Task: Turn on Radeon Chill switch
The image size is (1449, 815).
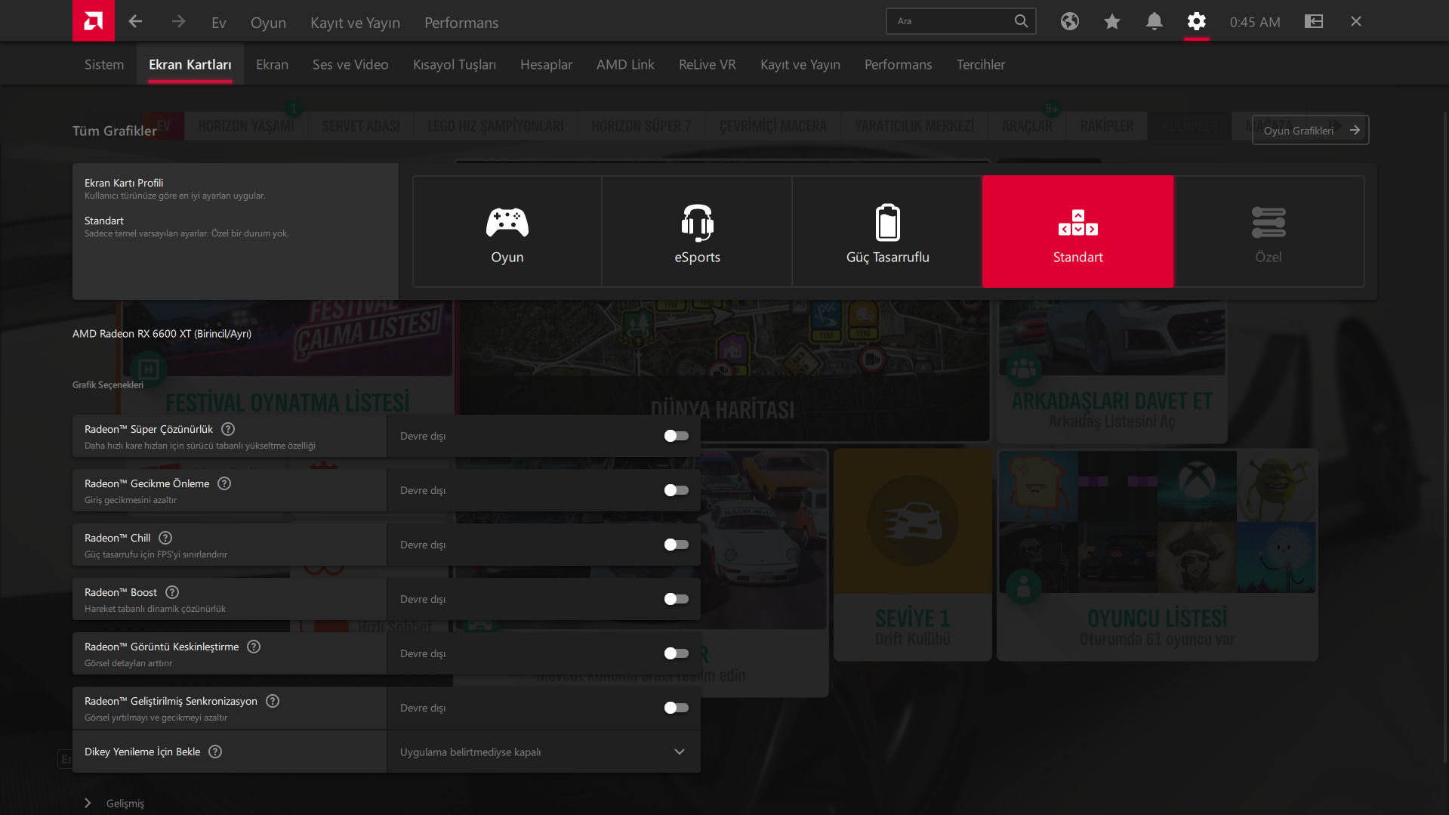Action: (x=676, y=545)
